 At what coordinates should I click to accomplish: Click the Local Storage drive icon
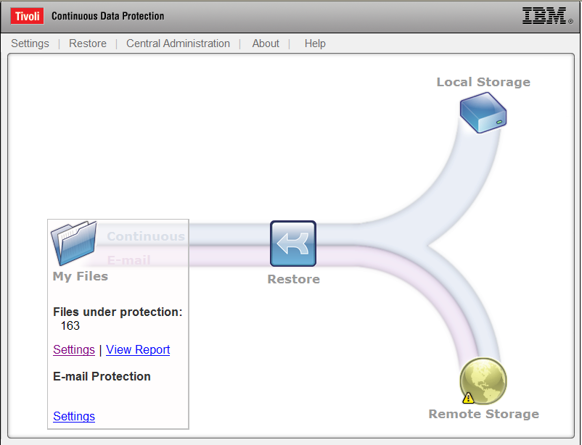pos(483,112)
